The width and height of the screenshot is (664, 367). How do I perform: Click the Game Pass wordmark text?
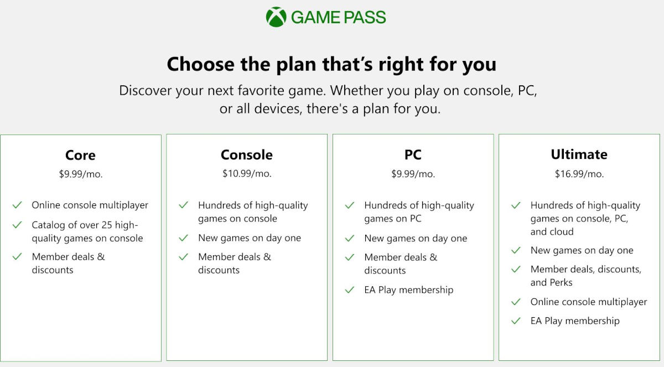coord(338,18)
